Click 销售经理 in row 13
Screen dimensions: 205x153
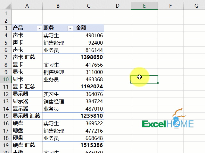pos(54,101)
